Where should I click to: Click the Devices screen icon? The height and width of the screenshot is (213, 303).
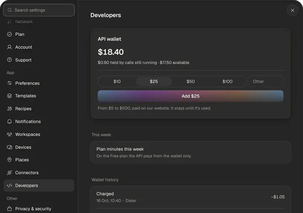9,147
